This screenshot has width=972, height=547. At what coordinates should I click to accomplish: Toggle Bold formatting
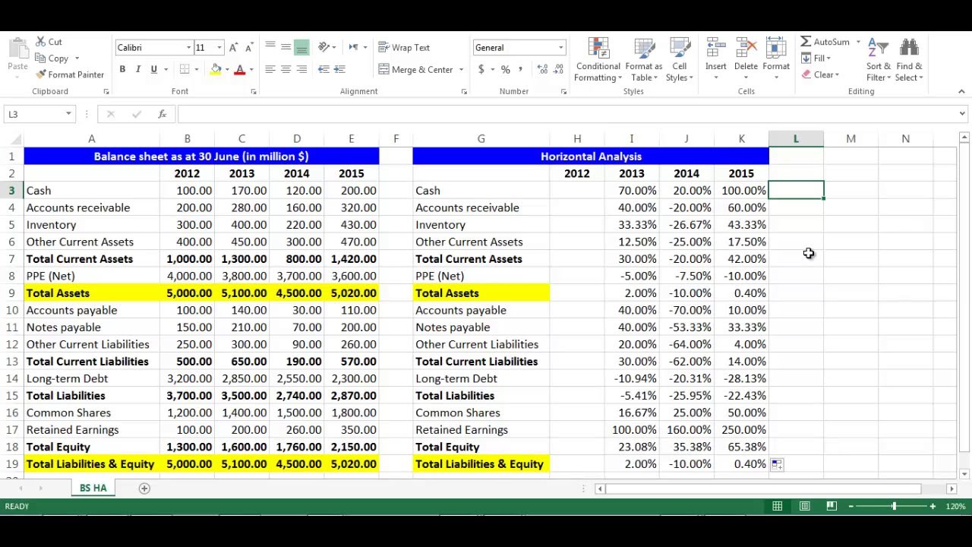click(x=122, y=69)
